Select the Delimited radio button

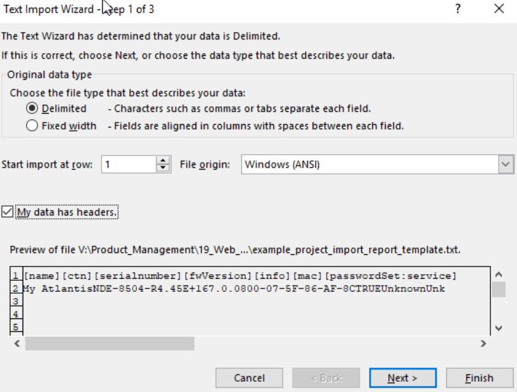pos(32,108)
